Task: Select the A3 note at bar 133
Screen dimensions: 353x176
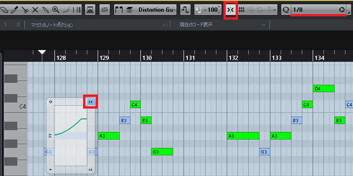Action: pos(281,136)
